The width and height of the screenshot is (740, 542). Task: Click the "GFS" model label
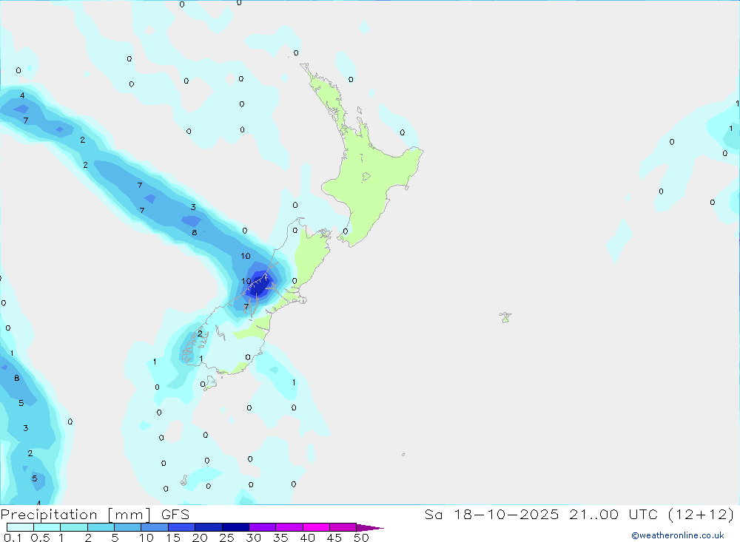click(175, 514)
